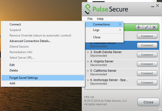Click the Pulse Secure logo

pos(106,9)
